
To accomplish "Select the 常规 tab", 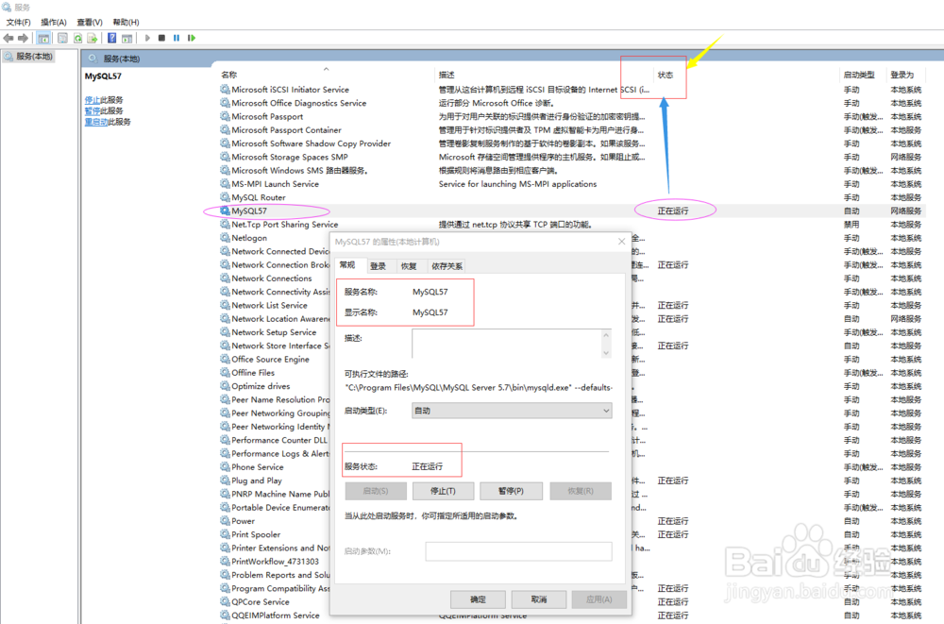I will pyautogui.click(x=347, y=265).
